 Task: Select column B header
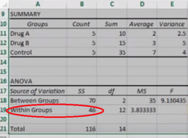click(x=82, y=4)
